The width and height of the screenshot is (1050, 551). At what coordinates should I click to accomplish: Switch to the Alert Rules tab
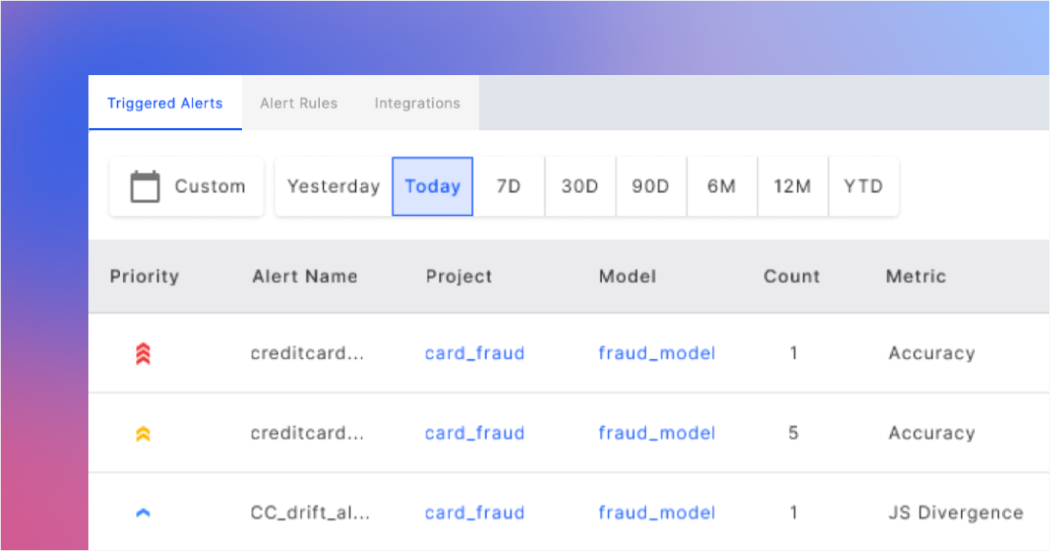coord(299,103)
